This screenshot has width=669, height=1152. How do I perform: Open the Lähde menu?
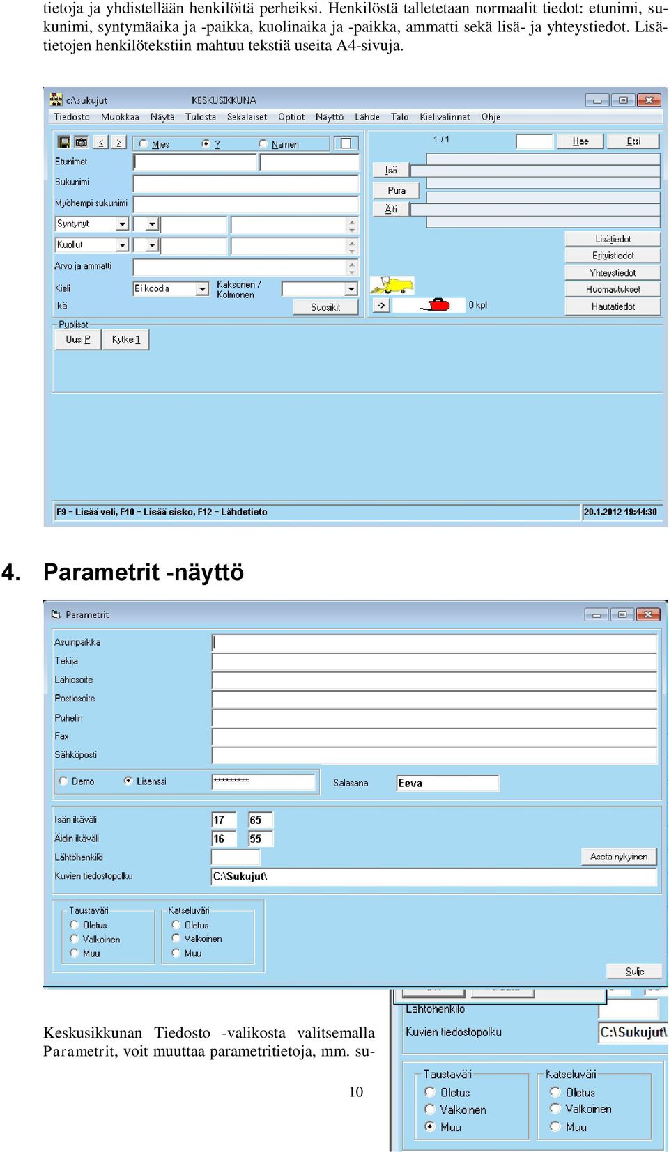click(x=367, y=117)
